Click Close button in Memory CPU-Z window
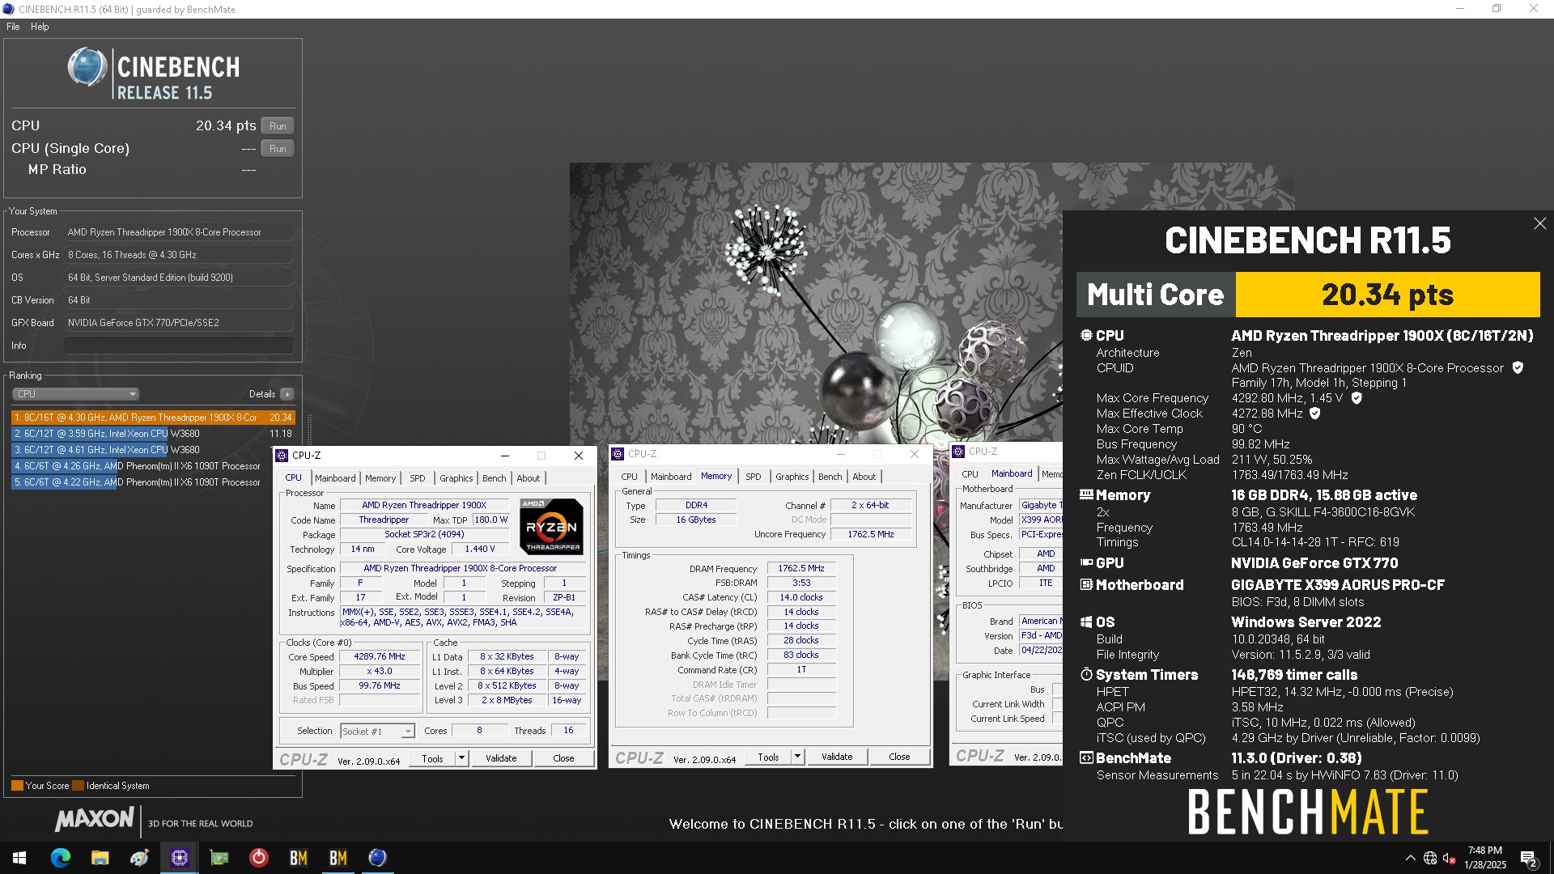 899,757
